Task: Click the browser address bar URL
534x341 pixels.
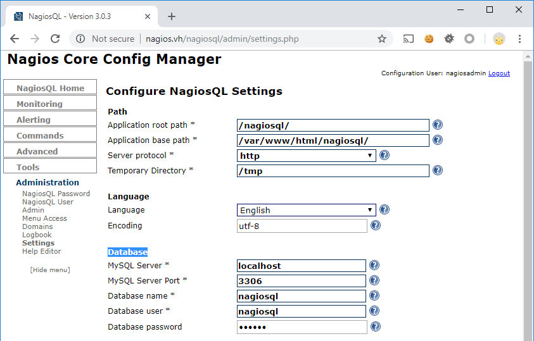Action: coord(222,39)
